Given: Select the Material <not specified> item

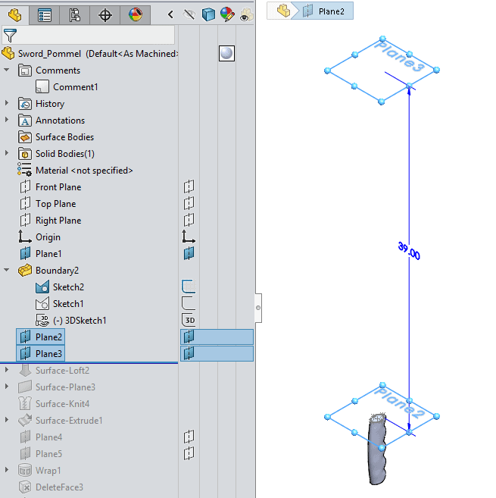Looking at the screenshot, I should point(83,171).
